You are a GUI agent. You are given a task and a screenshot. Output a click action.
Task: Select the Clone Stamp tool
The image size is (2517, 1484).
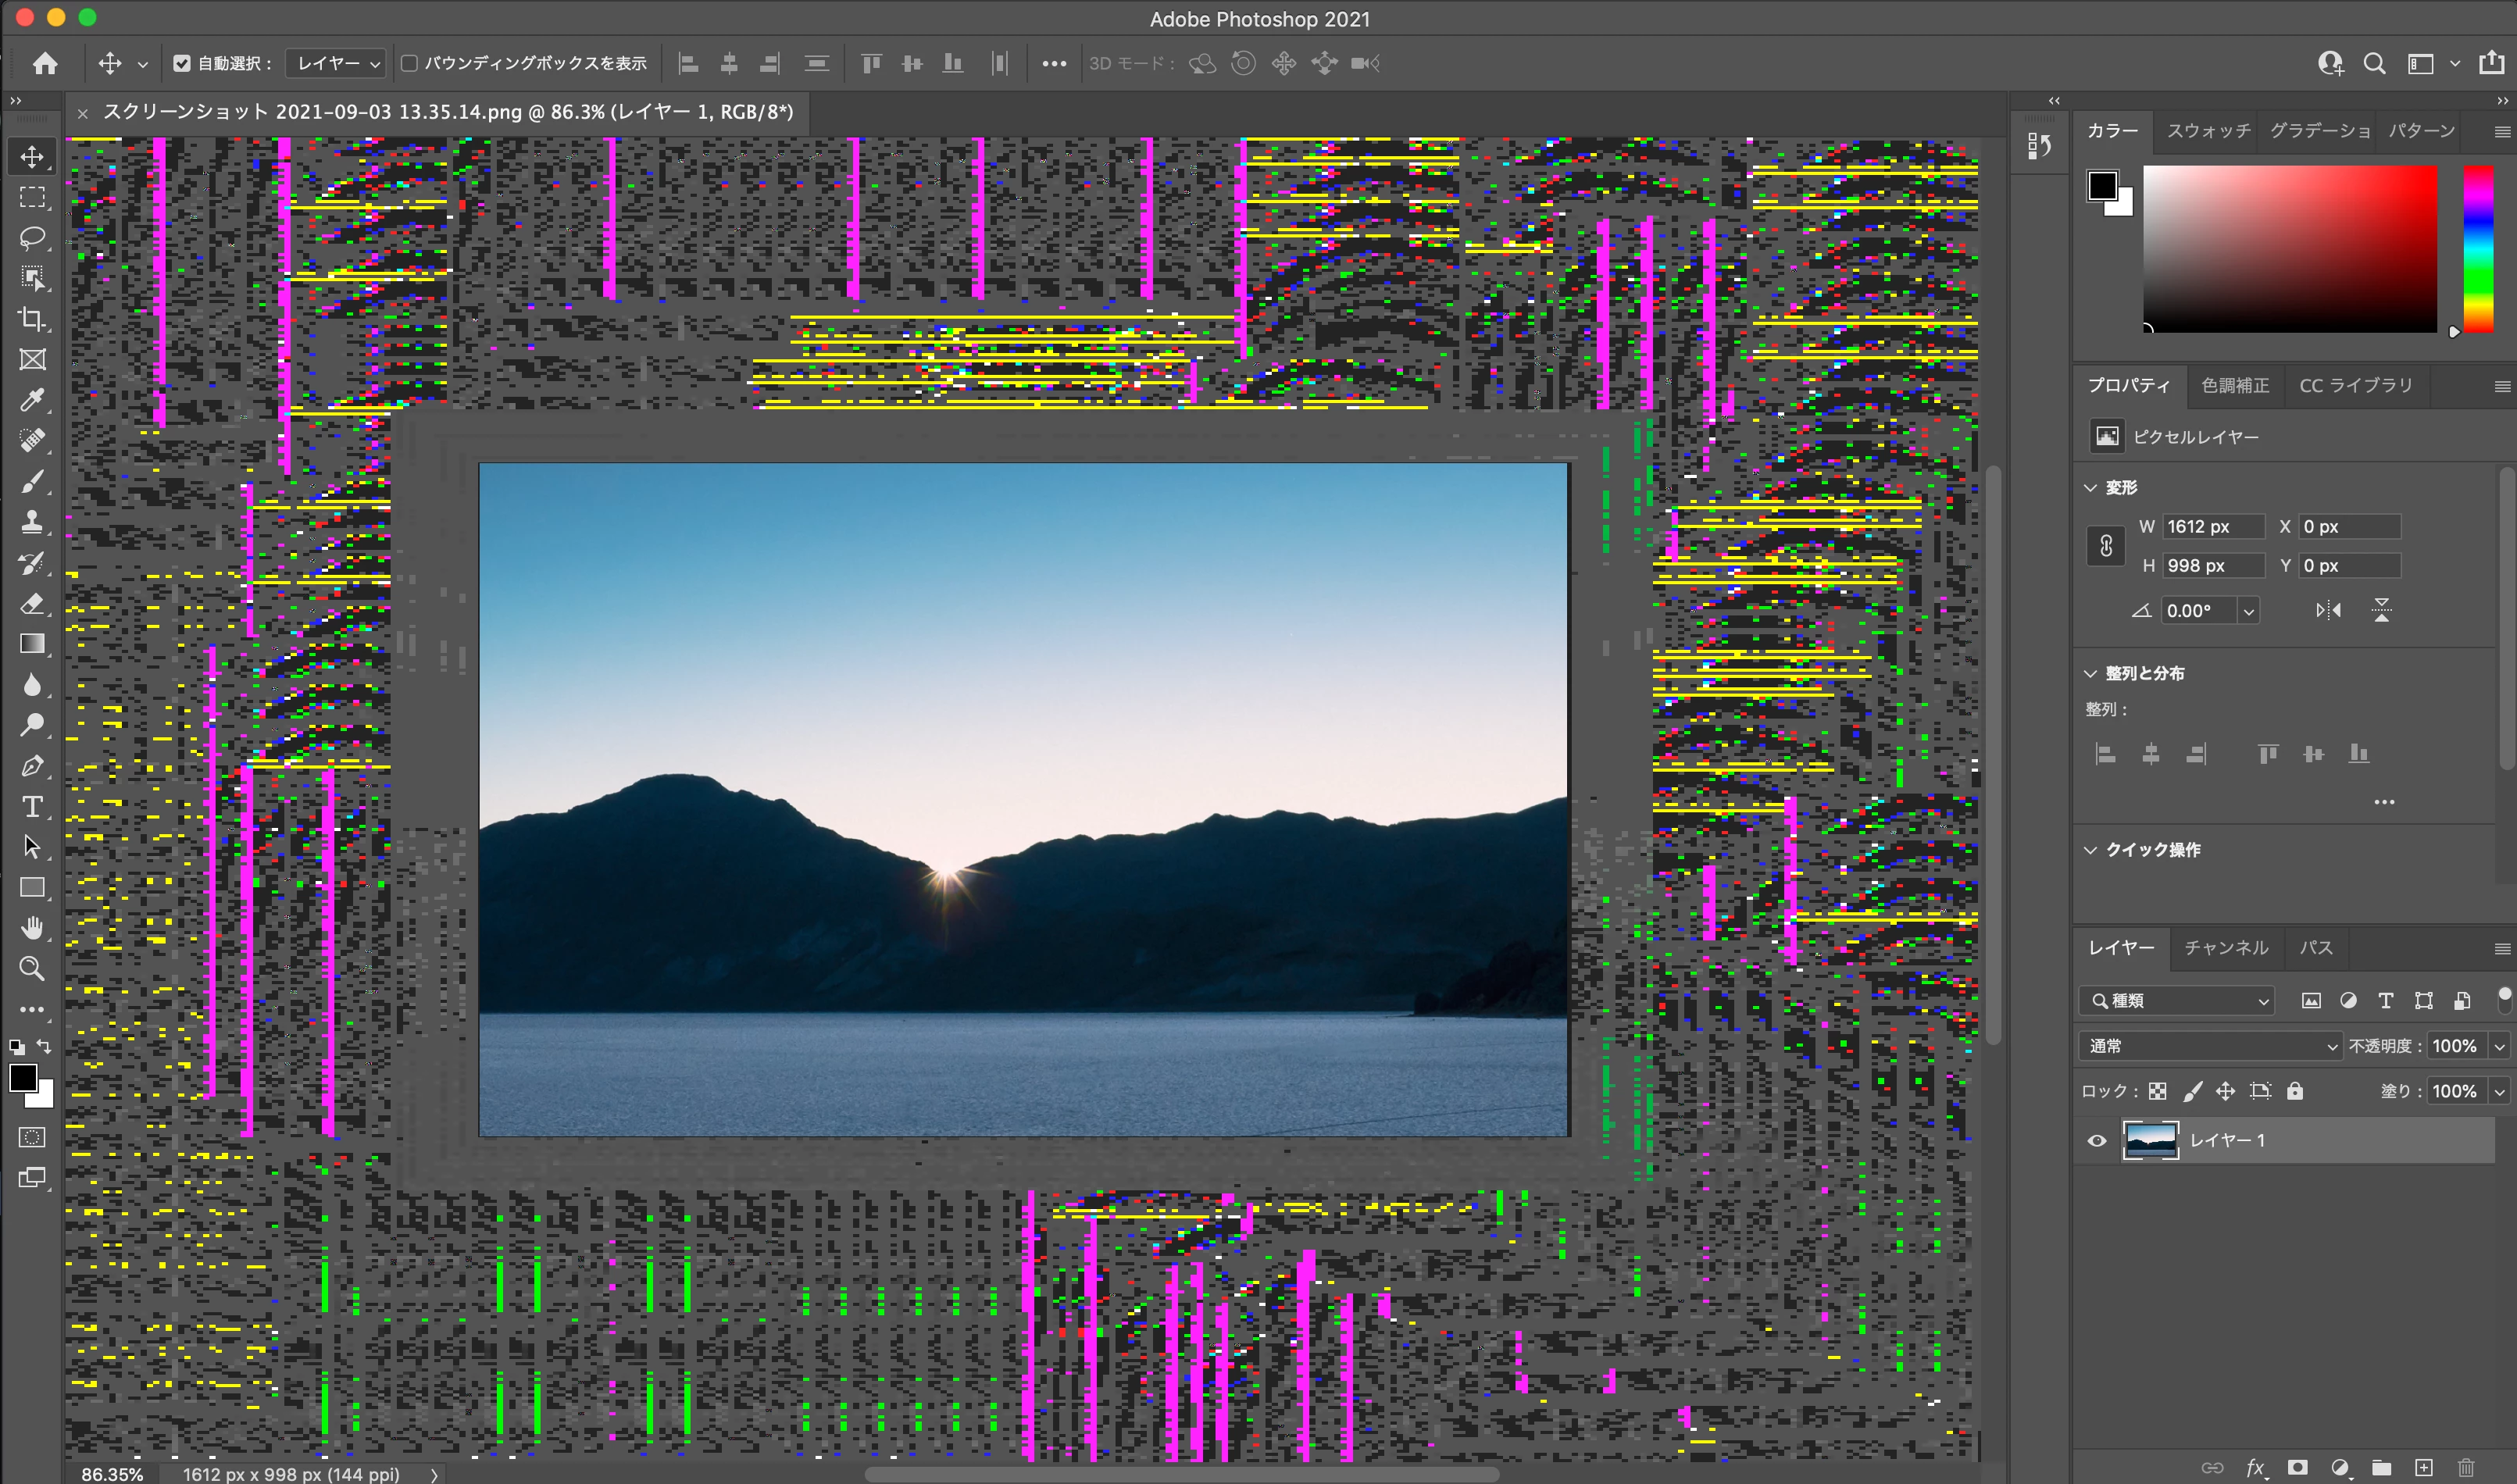click(32, 522)
